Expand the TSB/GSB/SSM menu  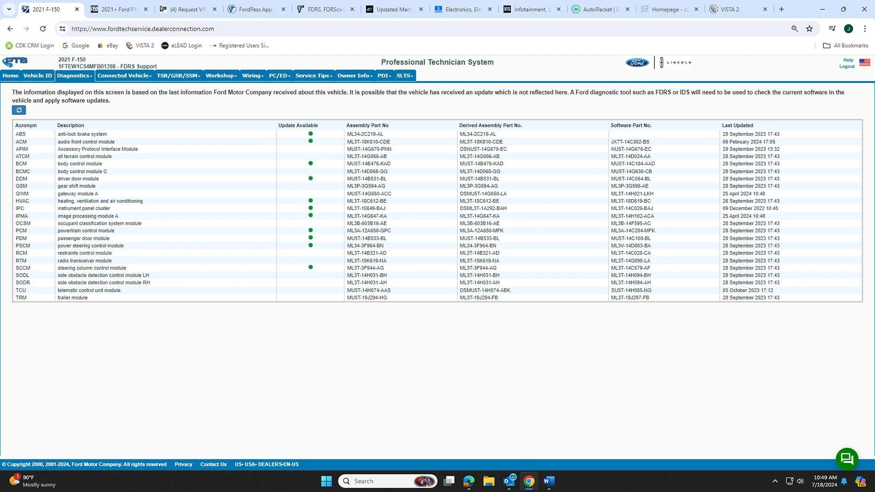(179, 76)
